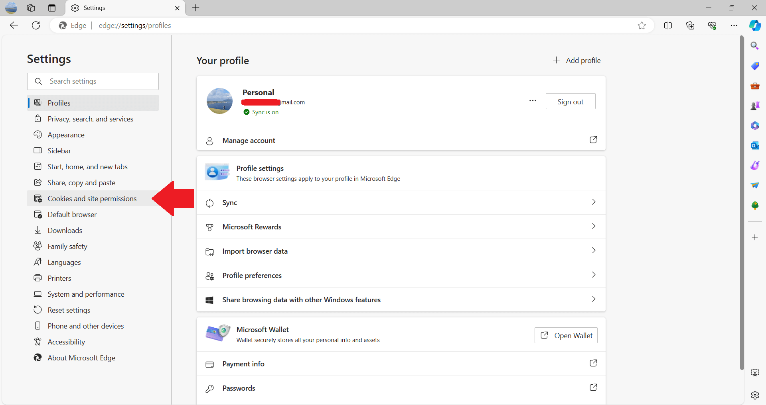This screenshot has width=766, height=405.
Task: Open sidebar Shopping tag icon
Action: [755, 66]
